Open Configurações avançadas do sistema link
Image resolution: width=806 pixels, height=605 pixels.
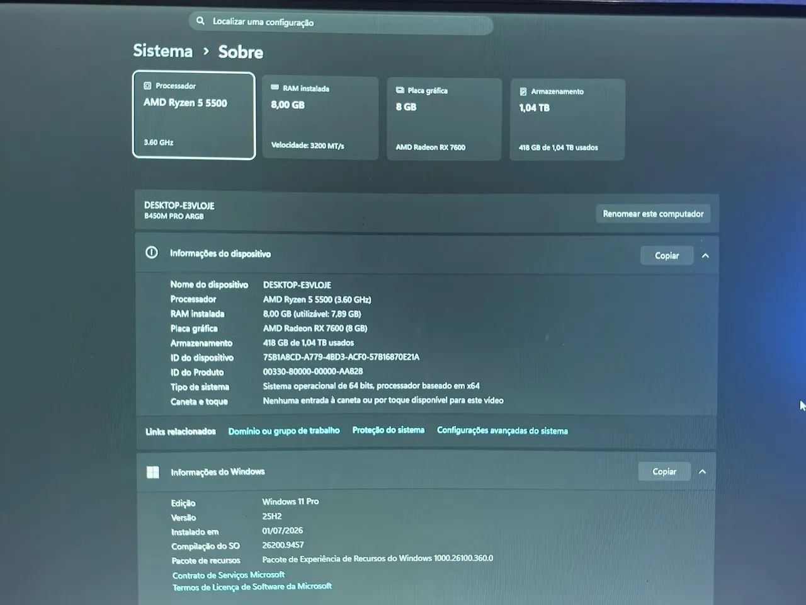coord(502,430)
